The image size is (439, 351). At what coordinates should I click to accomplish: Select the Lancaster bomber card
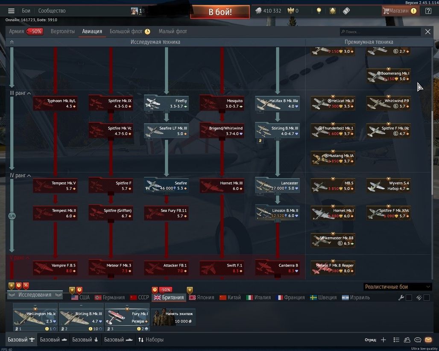278,186
